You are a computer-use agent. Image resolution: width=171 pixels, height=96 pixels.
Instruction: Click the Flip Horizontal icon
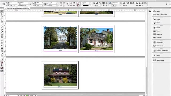[61, 5]
